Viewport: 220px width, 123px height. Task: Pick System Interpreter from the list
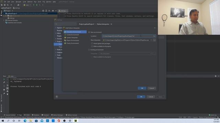pyautogui.click(x=72, y=38)
